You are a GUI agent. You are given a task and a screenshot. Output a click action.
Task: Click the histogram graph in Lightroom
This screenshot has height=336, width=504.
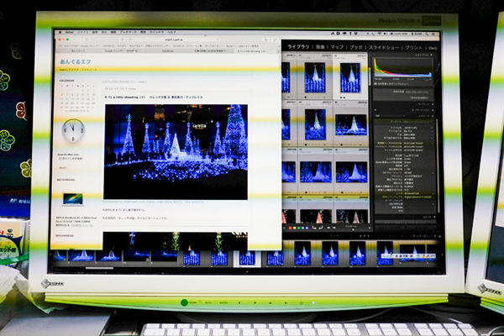402,67
